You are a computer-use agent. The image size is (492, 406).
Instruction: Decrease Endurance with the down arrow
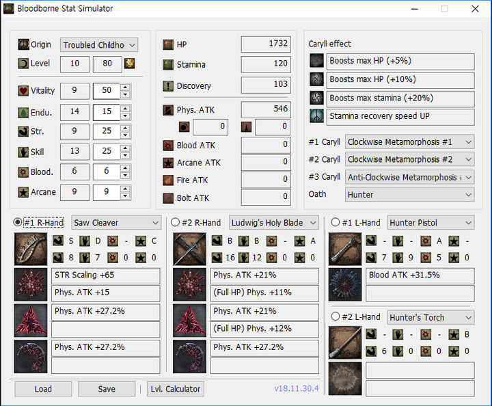pyautogui.click(x=126, y=116)
